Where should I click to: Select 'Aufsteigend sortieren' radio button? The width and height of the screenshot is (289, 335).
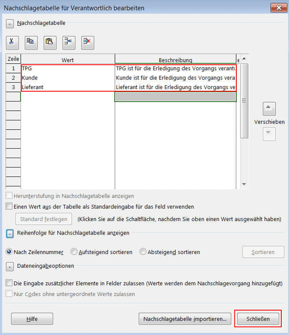[x=74, y=252]
